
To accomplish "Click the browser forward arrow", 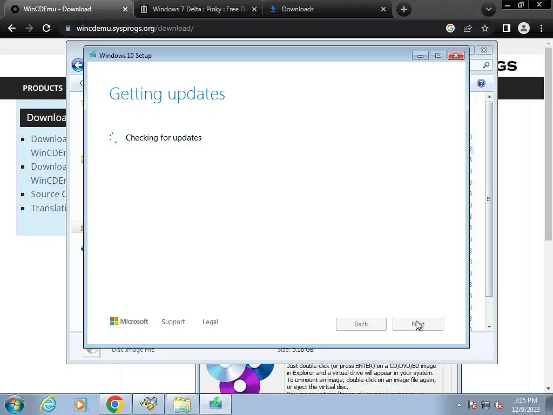I will coord(29,28).
